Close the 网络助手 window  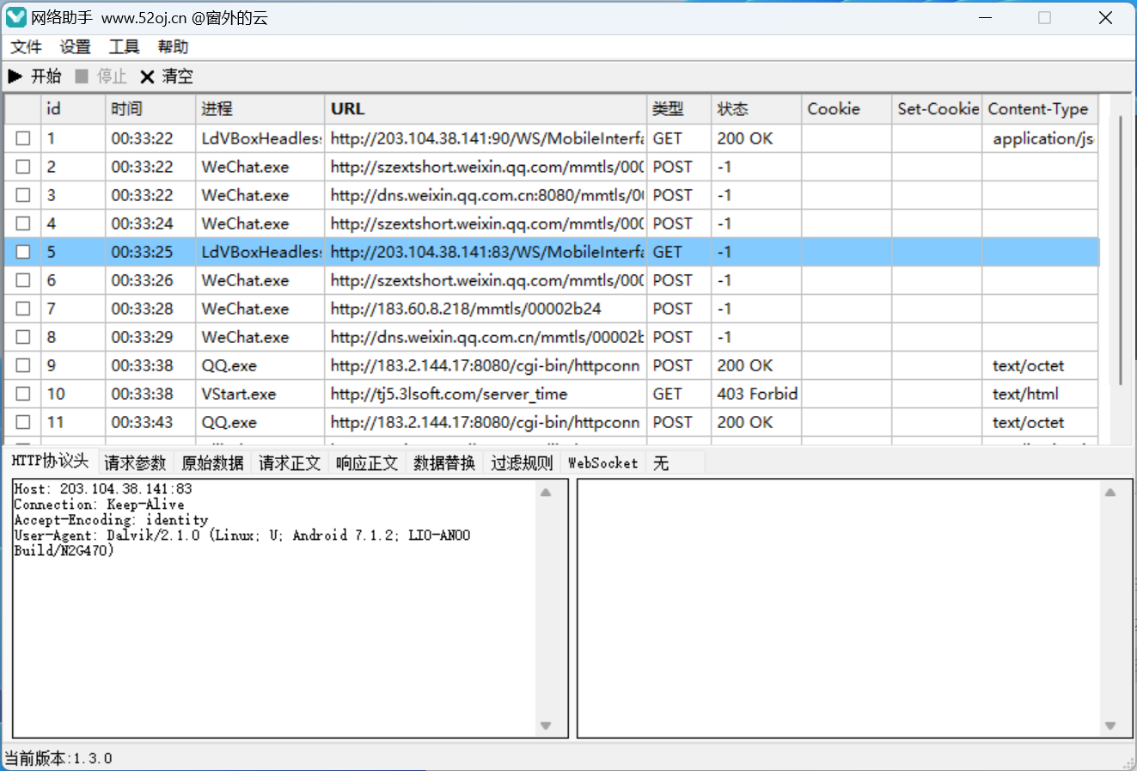point(1106,17)
